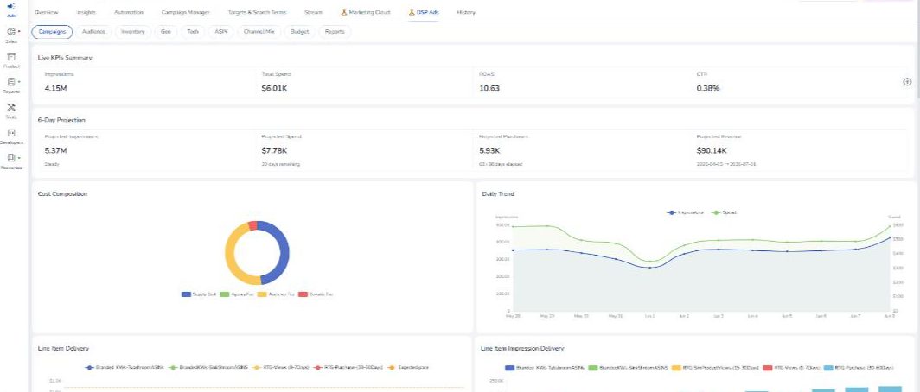
Task: Click Projected Purchases value 5.93K
Action: pos(489,150)
